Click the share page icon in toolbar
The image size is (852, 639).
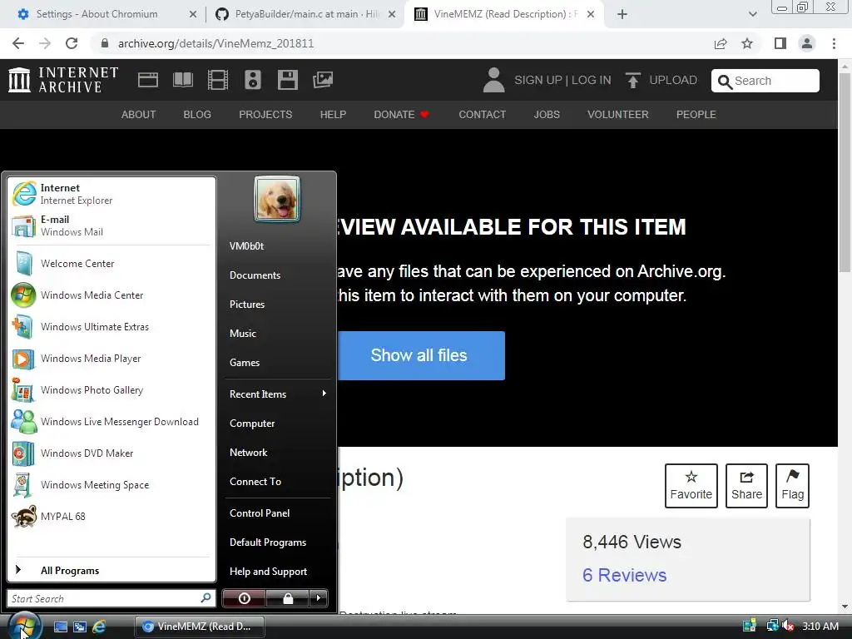721,43
